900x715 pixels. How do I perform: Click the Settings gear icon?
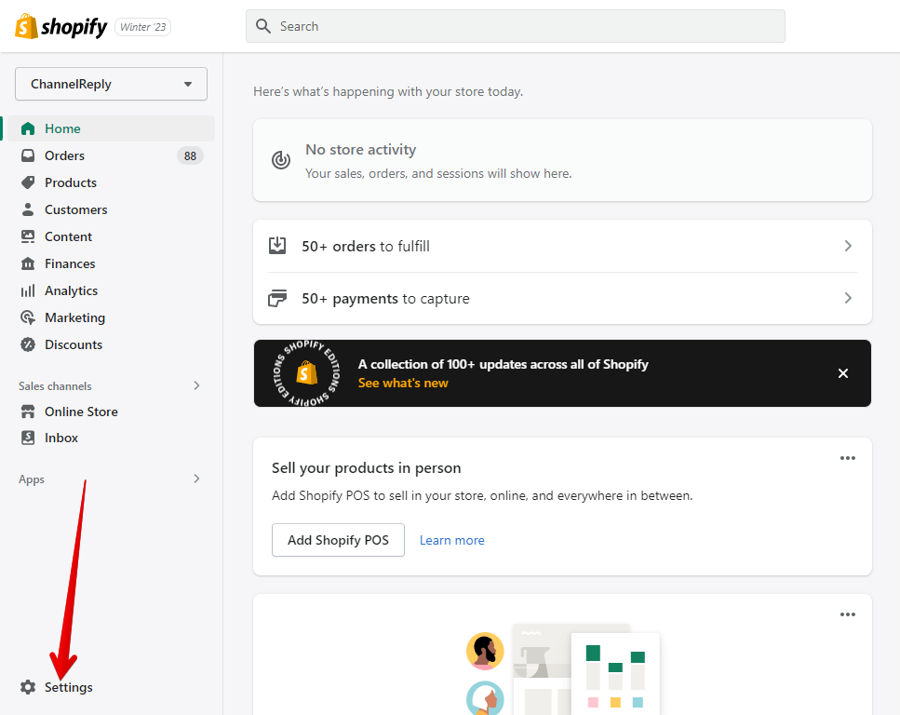coord(28,687)
